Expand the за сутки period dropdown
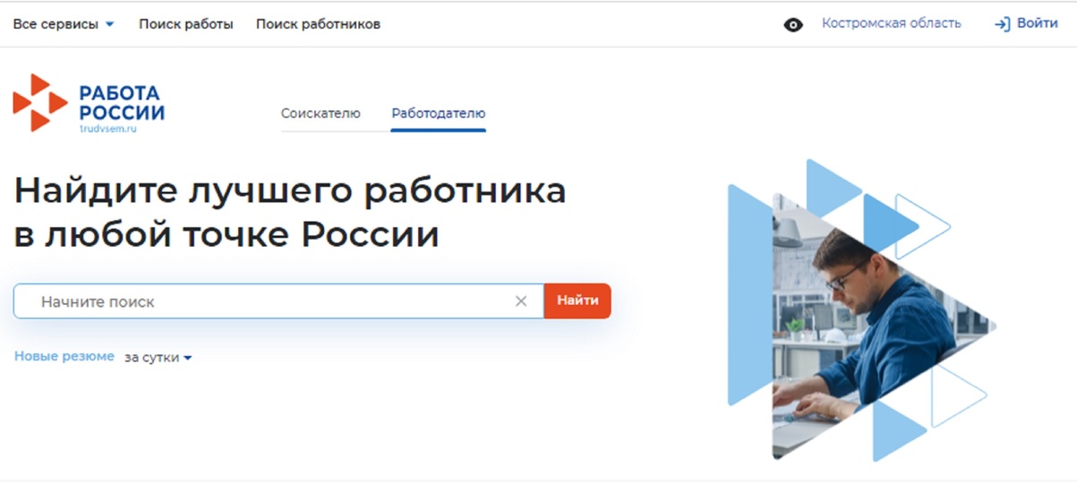 click(x=158, y=358)
